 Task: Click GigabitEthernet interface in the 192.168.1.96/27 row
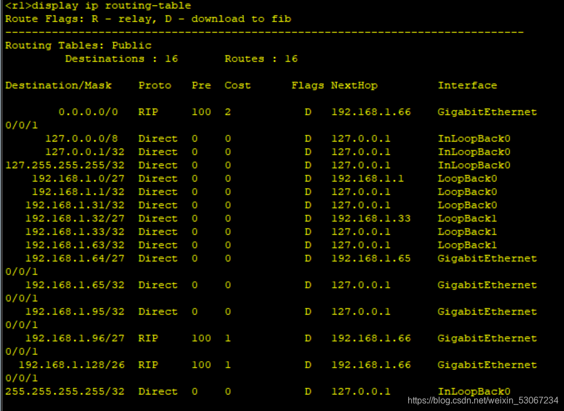click(487, 338)
